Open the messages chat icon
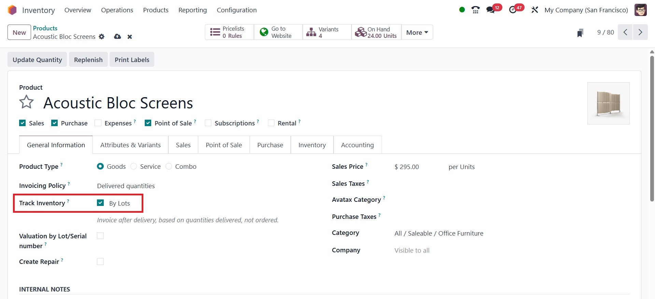 pos(491,10)
